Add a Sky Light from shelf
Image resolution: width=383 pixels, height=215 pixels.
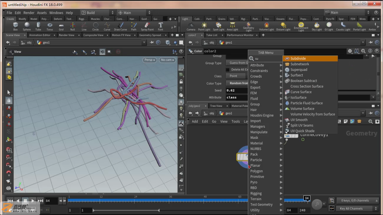point(317,27)
